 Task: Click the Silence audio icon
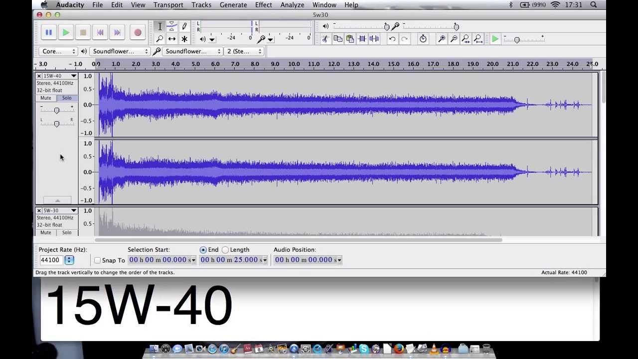374,39
